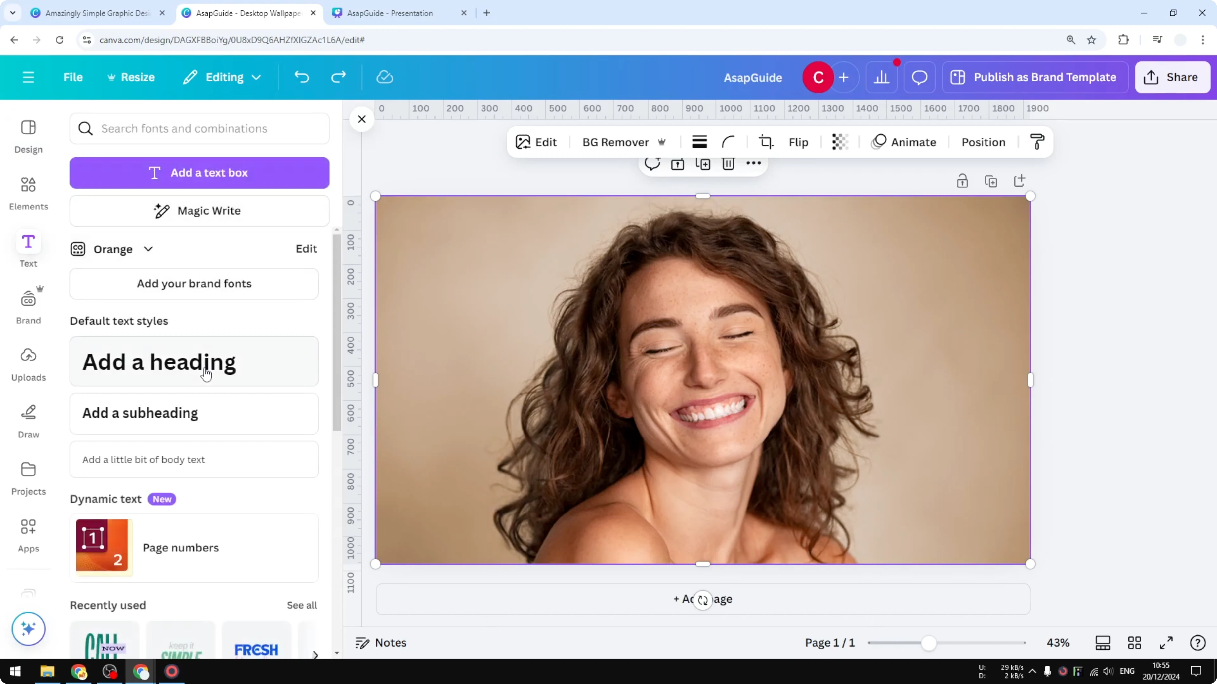The width and height of the screenshot is (1217, 684).
Task: Delete the selected image via trash icon
Action: tap(728, 163)
